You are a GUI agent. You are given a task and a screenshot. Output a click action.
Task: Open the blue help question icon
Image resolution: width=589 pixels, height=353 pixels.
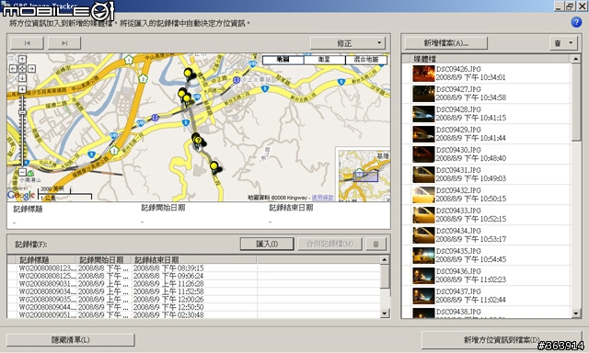pyautogui.click(x=576, y=22)
